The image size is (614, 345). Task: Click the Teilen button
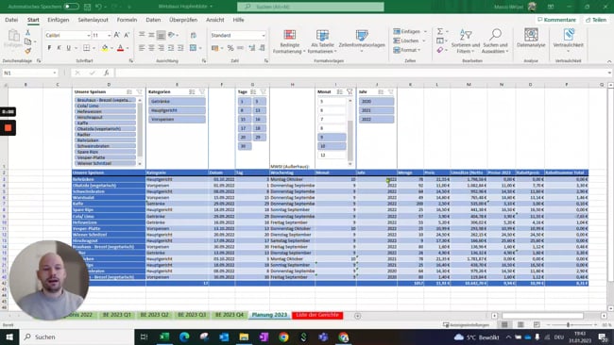[x=596, y=20]
